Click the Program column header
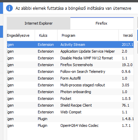Image resolution: width=138 pixels, height=140 pixels. (88, 35)
